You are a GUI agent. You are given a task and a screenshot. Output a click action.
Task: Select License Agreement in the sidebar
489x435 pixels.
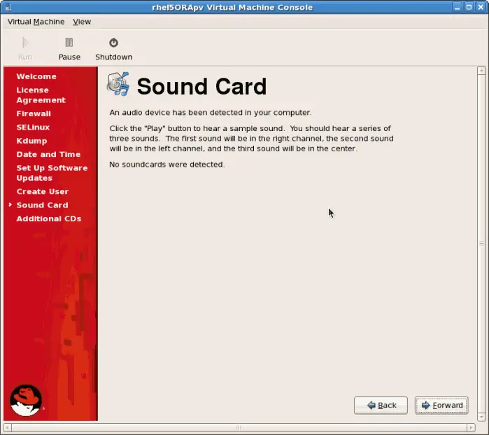coord(41,95)
